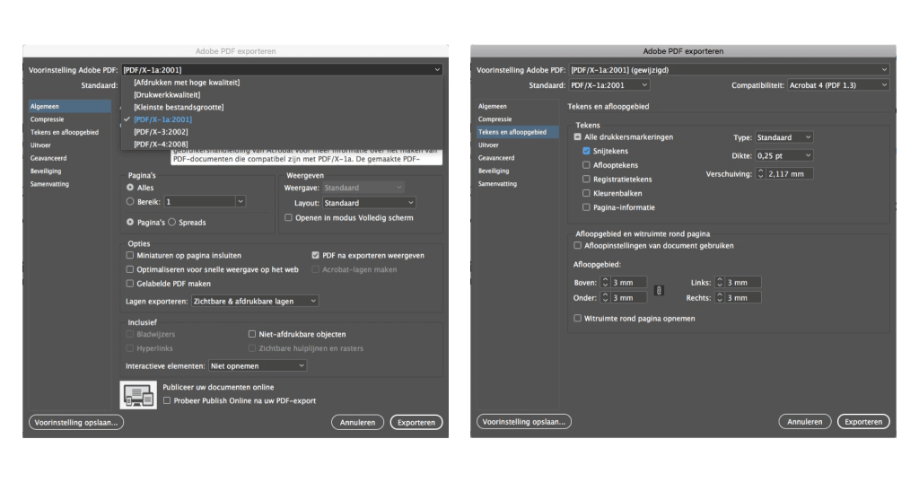Open Beveiliging section in right dialog
The width and height of the screenshot is (919, 483).
(x=494, y=171)
